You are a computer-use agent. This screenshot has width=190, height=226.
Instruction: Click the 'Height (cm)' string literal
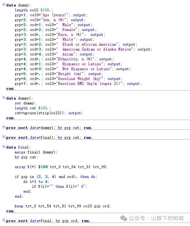click(70, 74)
